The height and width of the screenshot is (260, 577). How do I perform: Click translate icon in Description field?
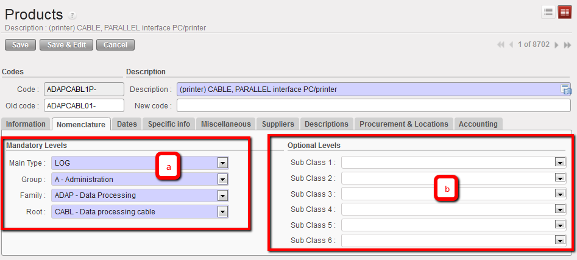[565, 89]
